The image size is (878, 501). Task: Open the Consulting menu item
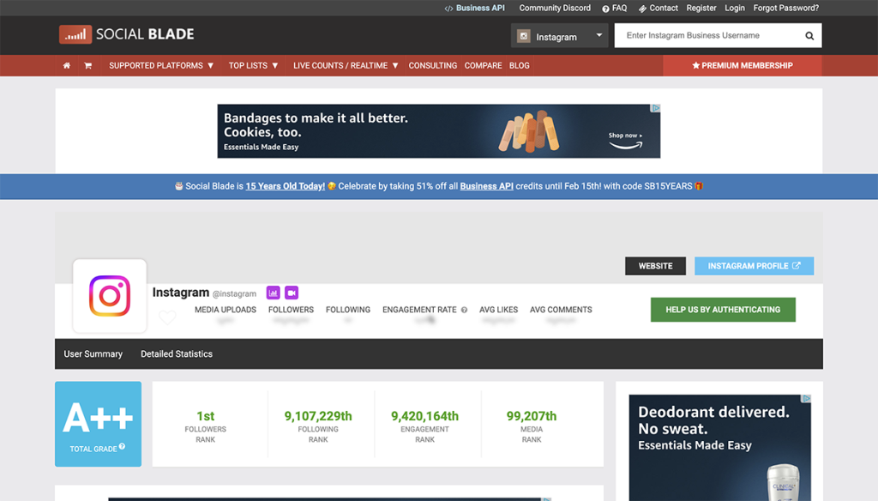click(433, 65)
